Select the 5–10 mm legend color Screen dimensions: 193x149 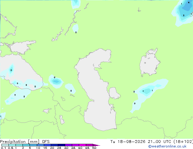click(x=33, y=145)
